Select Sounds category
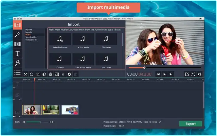The image size is (217, 136). (28, 32)
